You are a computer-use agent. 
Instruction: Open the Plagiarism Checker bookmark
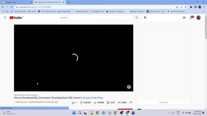click(136, 12)
